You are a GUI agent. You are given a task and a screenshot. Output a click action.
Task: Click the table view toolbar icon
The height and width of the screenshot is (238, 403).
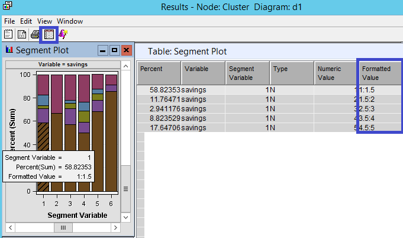[49, 34]
